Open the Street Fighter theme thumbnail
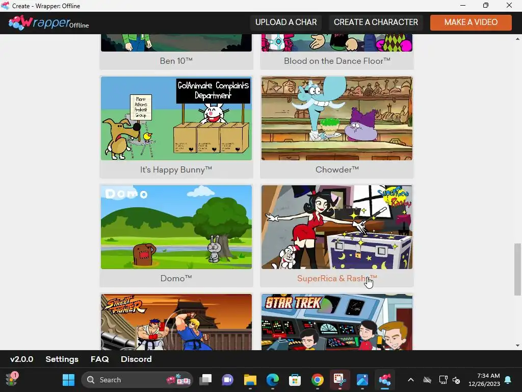The image size is (522, 392). [176, 322]
